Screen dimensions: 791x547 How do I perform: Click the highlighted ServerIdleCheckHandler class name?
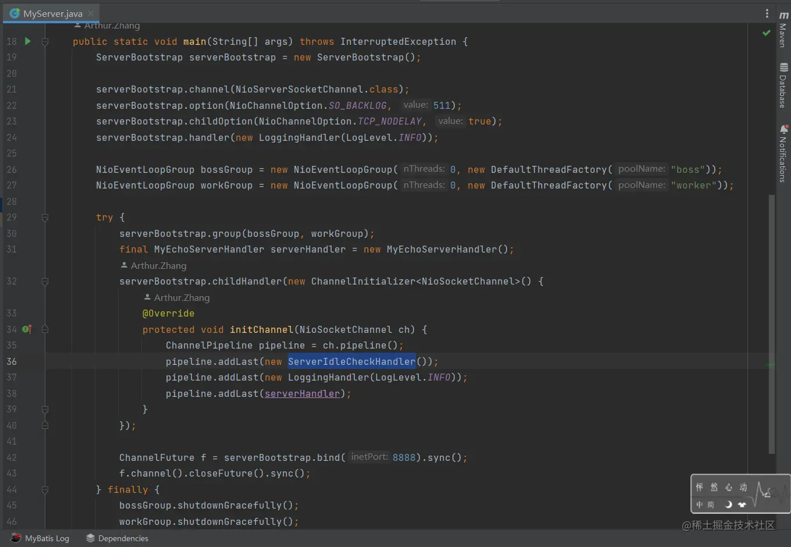[352, 361]
